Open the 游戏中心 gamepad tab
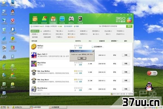 coord(71,20)
